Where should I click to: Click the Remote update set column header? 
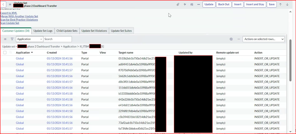point(227,53)
